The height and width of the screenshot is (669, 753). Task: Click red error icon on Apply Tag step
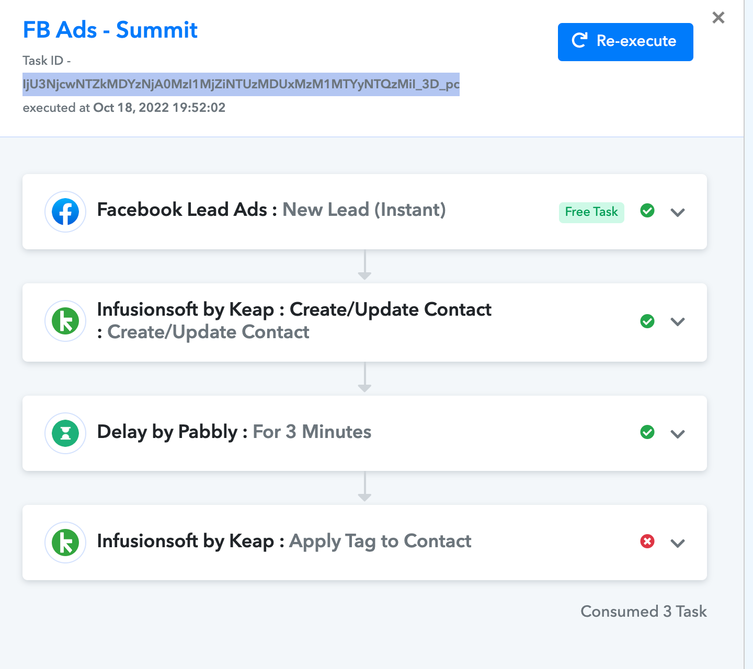pos(647,541)
